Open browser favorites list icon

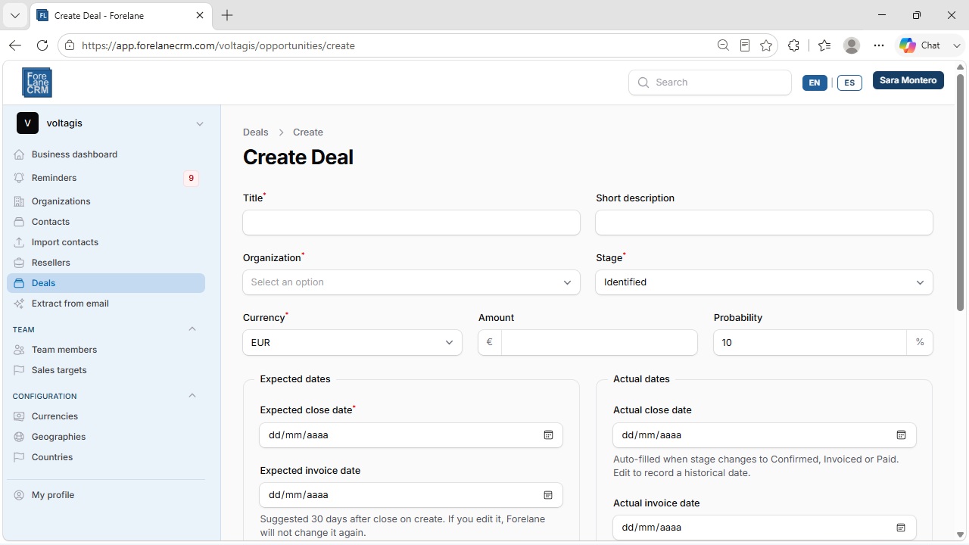[824, 45]
